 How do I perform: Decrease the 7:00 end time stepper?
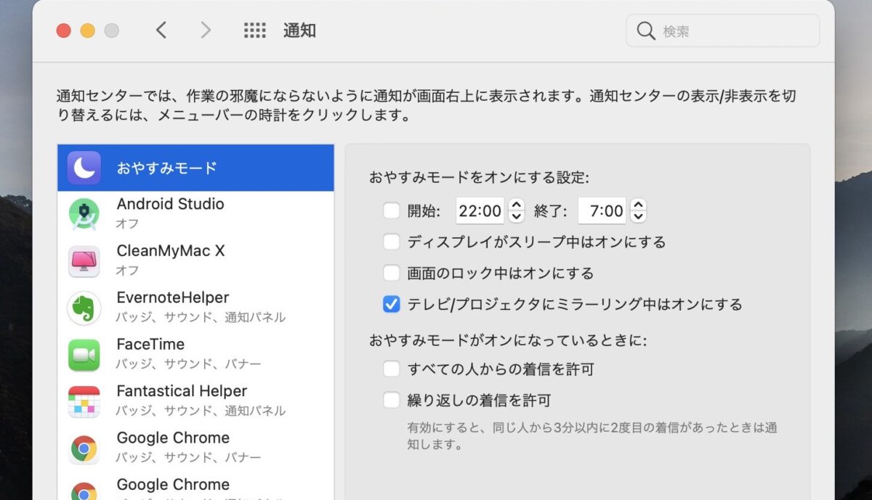tap(638, 217)
